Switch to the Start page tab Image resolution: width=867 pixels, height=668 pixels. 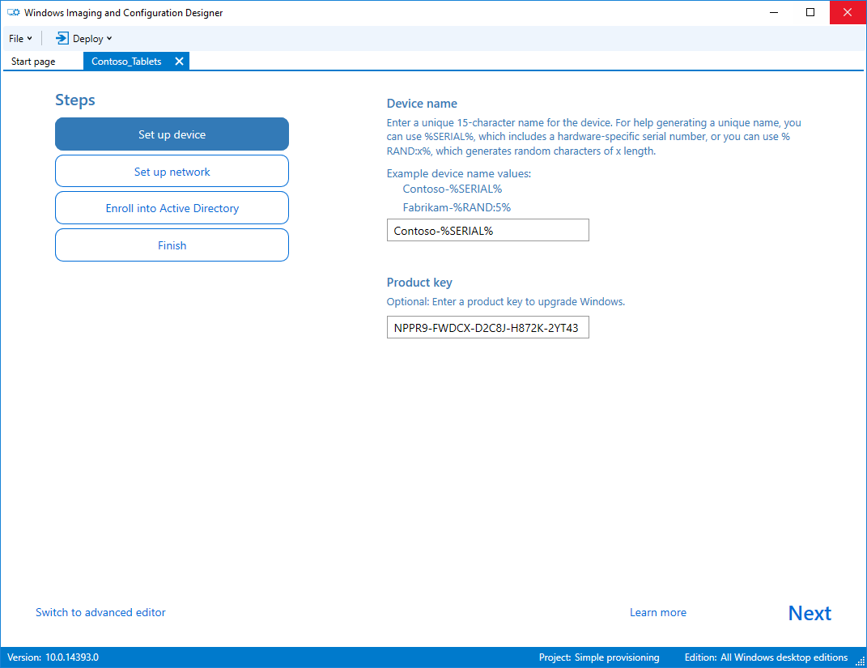tap(33, 62)
